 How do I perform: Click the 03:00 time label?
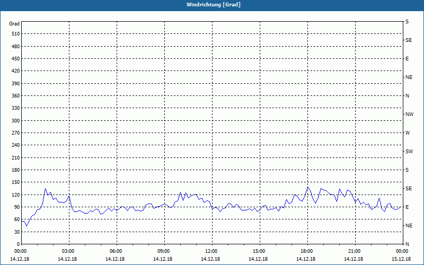(68, 251)
